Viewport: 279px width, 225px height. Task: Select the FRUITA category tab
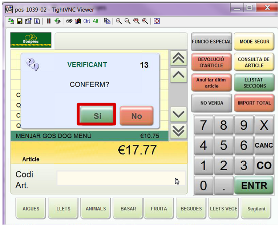click(x=159, y=209)
